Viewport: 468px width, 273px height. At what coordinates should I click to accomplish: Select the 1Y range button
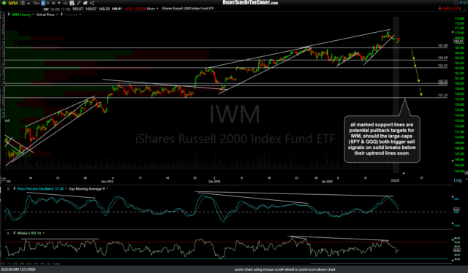pyautogui.click(x=9, y=264)
